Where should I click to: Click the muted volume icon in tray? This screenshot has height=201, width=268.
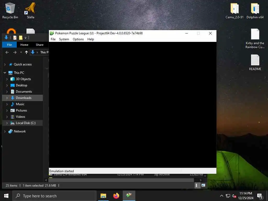point(234,196)
